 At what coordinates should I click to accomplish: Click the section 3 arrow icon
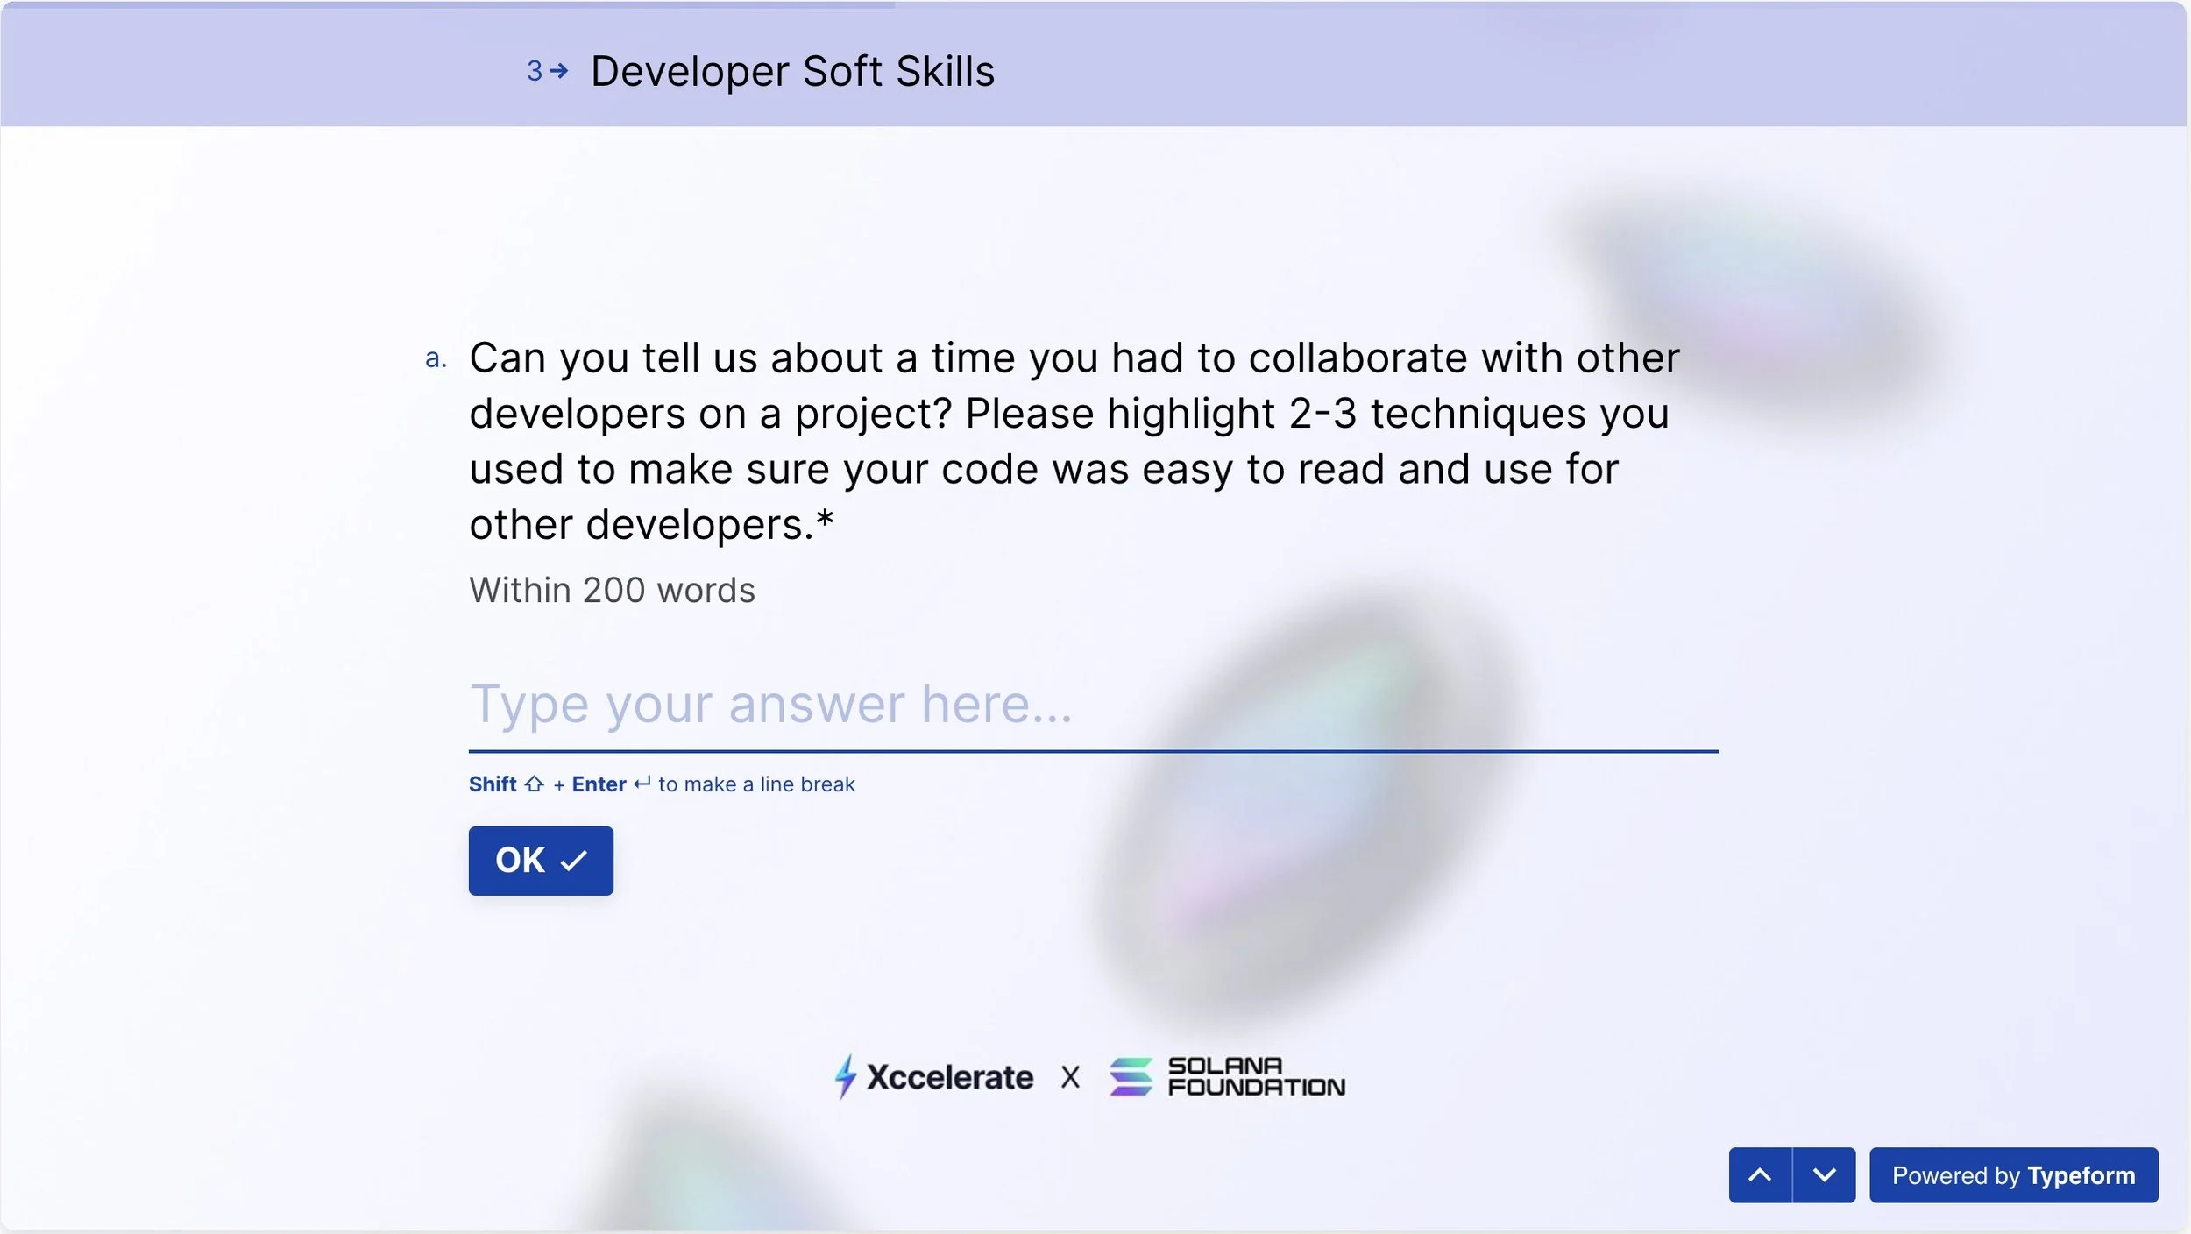(x=559, y=70)
